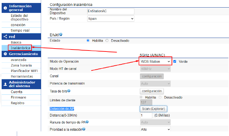Toggle the Verde checkbox
Image resolution: width=229 pixels, height=136 pixels.
point(175,61)
